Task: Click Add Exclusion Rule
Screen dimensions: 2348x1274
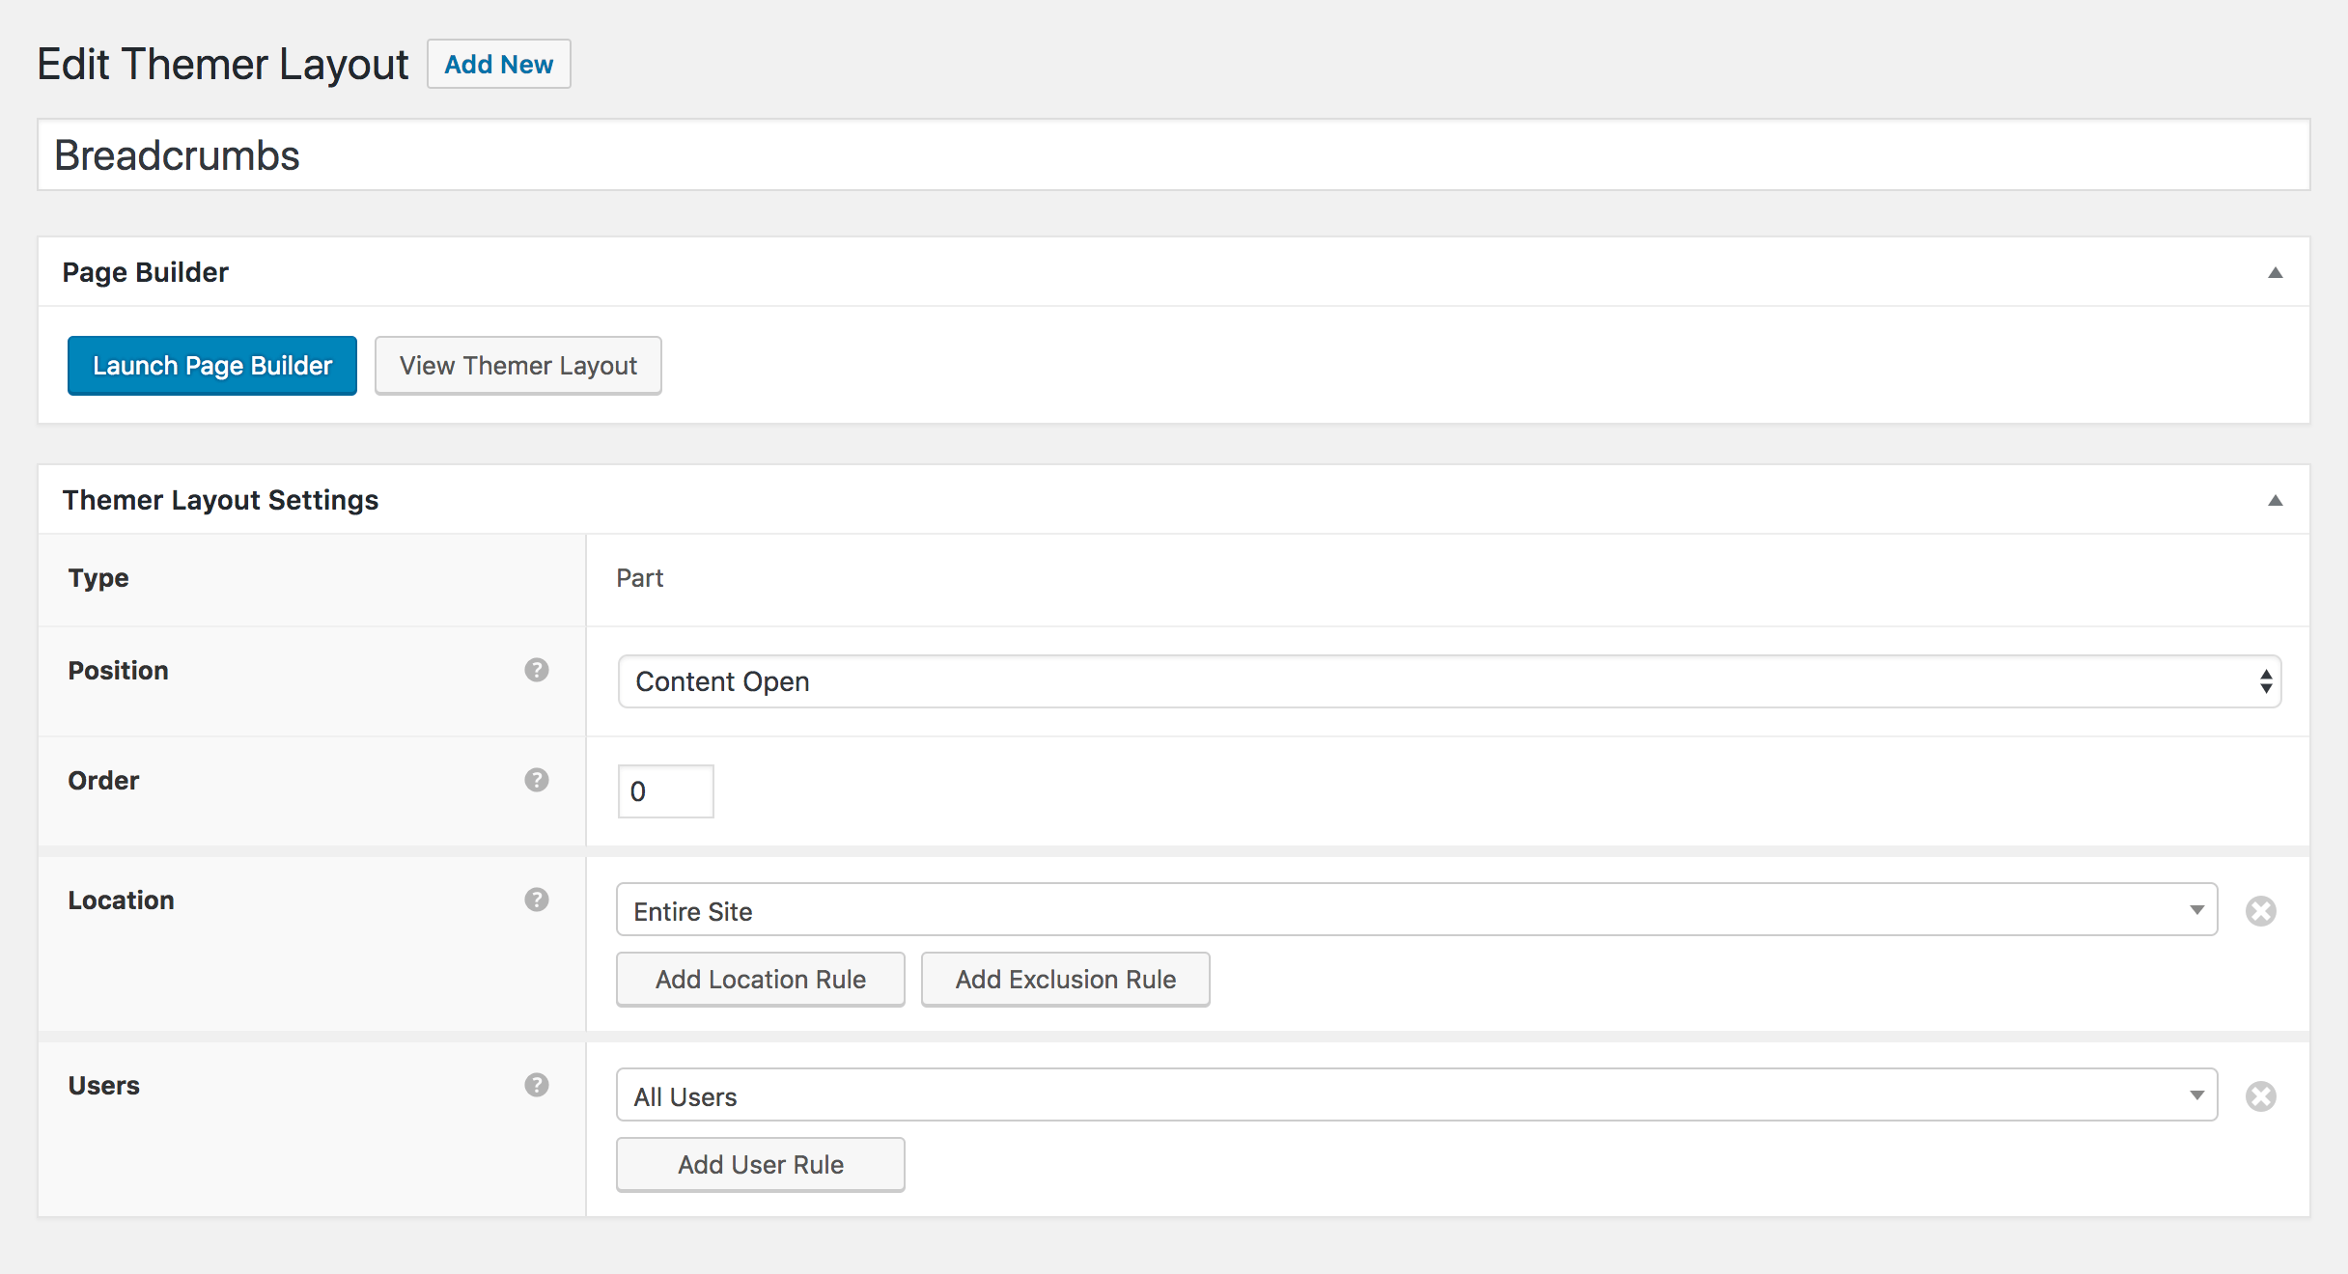Action: tap(1065, 980)
